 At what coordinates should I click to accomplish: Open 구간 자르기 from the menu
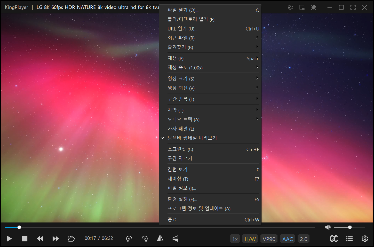tap(181, 158)
